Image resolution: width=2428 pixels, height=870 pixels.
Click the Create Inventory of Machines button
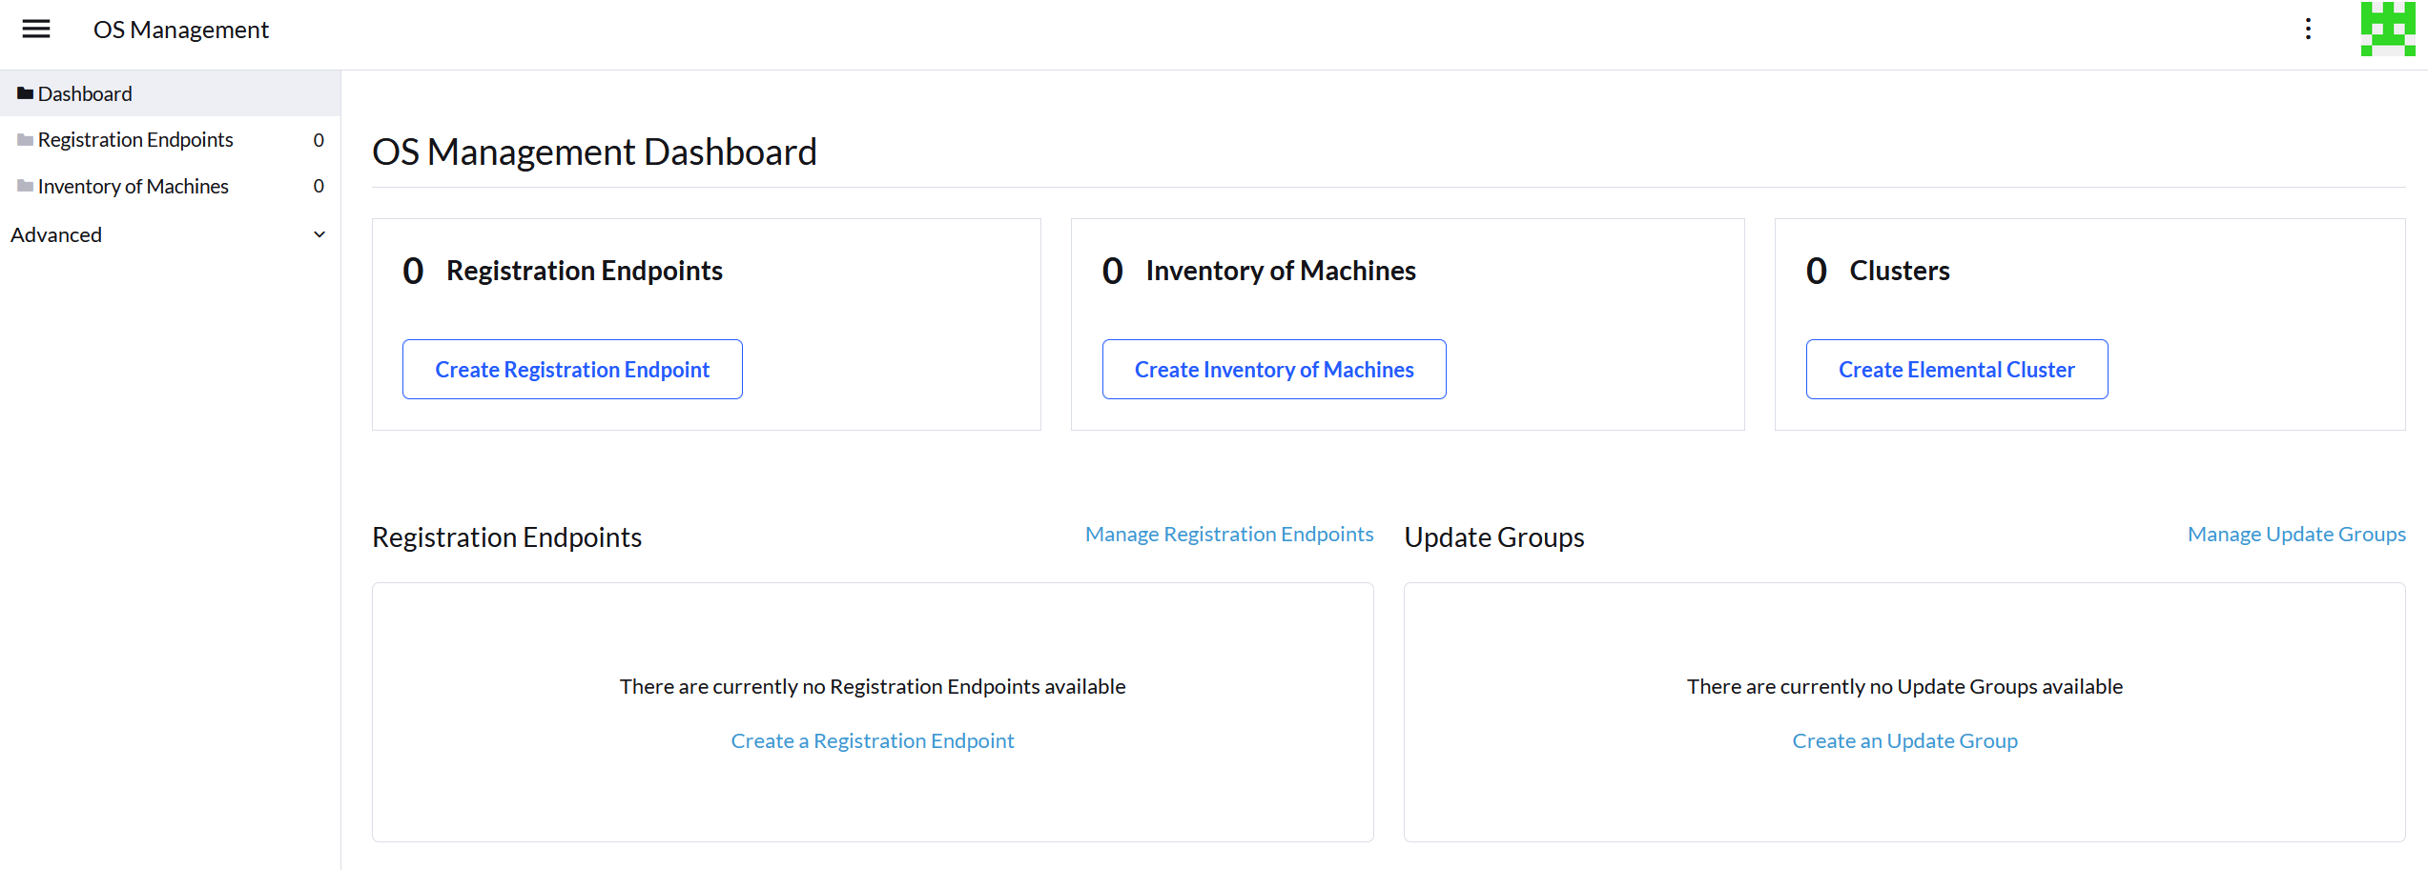coord(1273,369)
